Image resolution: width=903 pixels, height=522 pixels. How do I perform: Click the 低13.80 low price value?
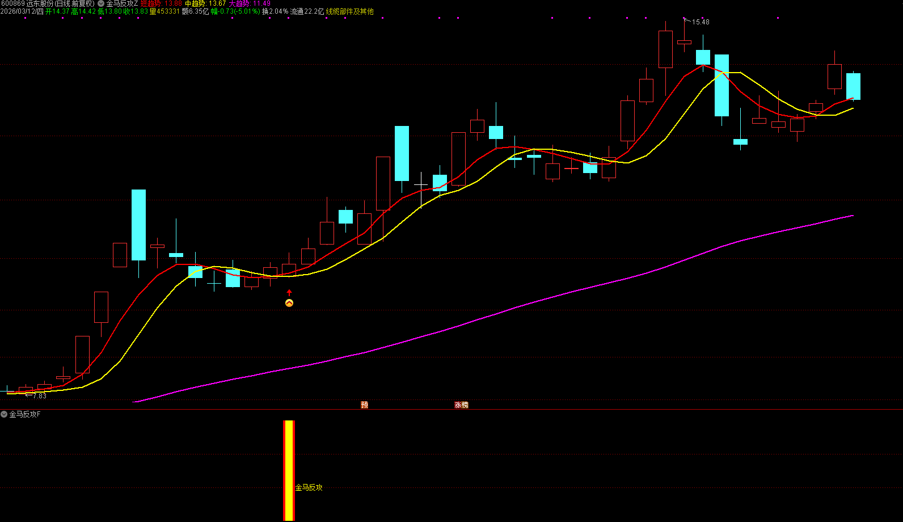tap(109, 11)
